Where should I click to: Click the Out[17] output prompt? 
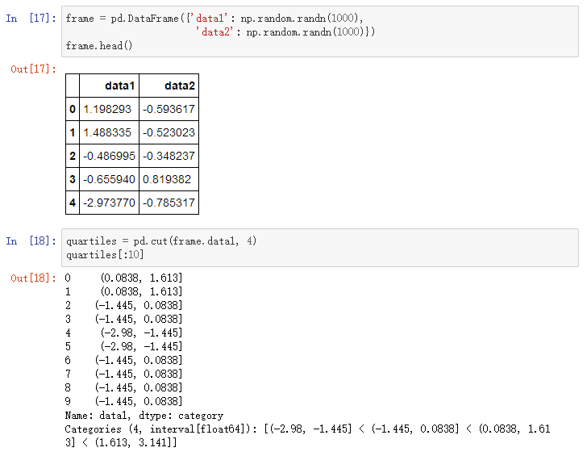33,69
